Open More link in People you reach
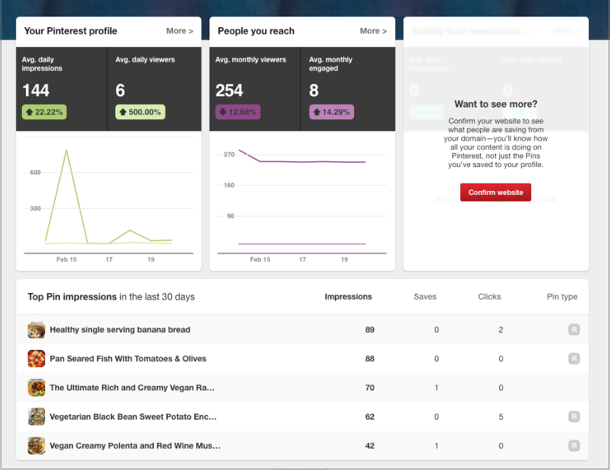This screenshot has width=610, height=470. 373,31
